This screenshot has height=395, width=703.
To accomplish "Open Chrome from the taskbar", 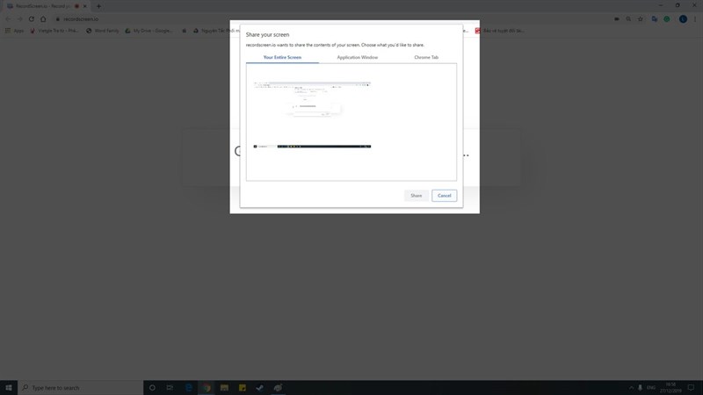I will [207, 388].
